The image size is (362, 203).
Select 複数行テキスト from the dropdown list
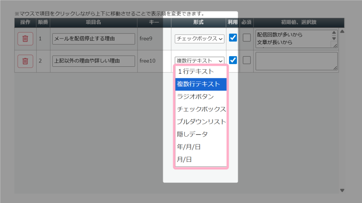[x=201, y=84]
